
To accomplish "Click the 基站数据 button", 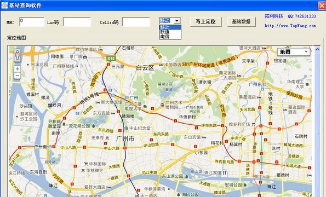I will [242, 21].
